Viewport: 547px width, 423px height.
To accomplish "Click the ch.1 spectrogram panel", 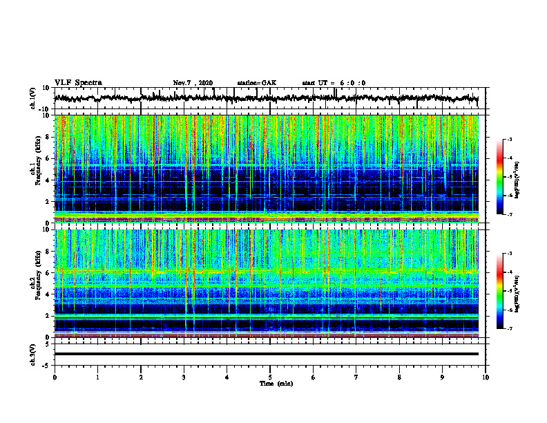I will 267,169.
